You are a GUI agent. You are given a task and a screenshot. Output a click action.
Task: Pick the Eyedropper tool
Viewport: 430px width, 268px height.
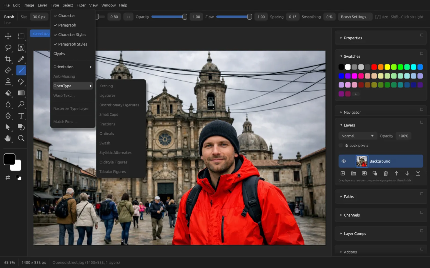click(21, 59)
